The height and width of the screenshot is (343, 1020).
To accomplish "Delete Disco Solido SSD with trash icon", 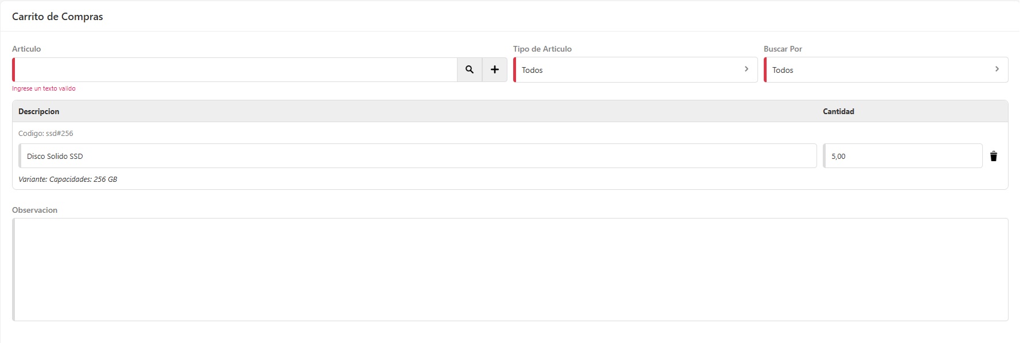I will (x=994, y=156).
